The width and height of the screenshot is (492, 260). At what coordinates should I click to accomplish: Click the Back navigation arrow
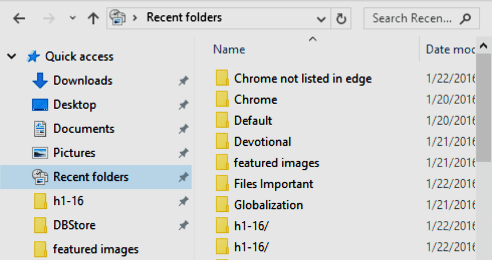19,18
